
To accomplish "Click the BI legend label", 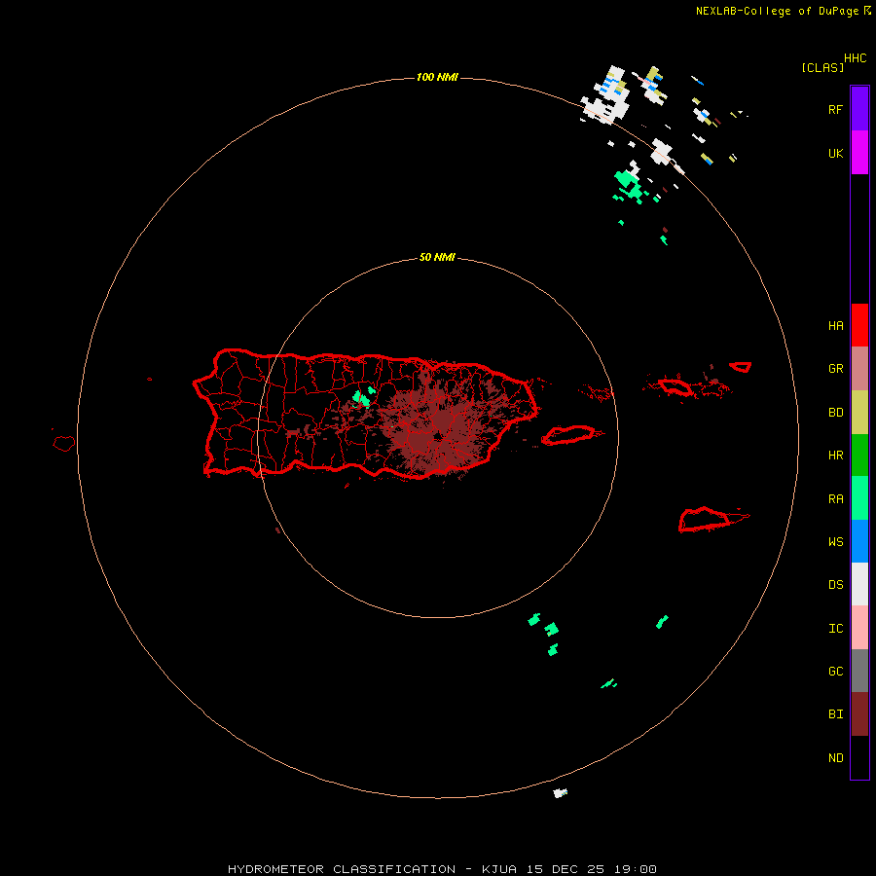I will tap(835, 714).
